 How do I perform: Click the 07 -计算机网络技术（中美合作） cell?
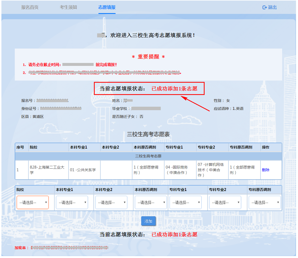click(212, 170)
